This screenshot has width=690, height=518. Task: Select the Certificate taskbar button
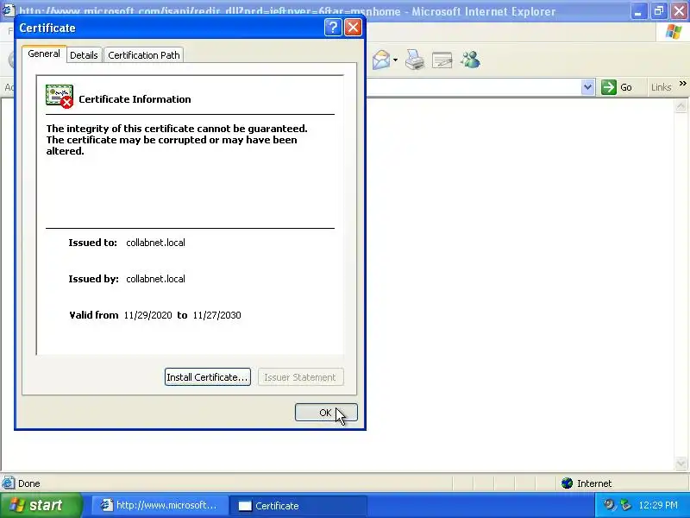298,505
